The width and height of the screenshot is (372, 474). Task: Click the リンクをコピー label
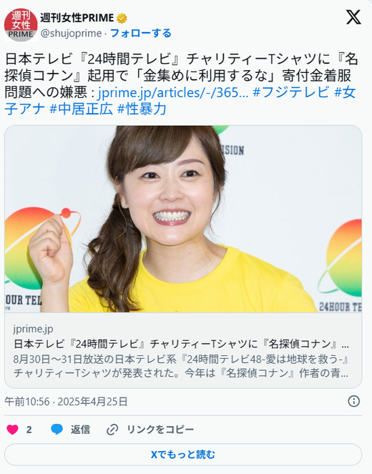click(x=160, y=430)
